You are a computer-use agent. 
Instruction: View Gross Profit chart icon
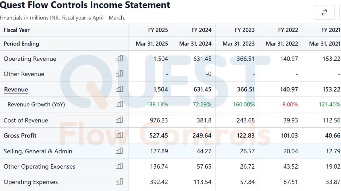(119, 135)
